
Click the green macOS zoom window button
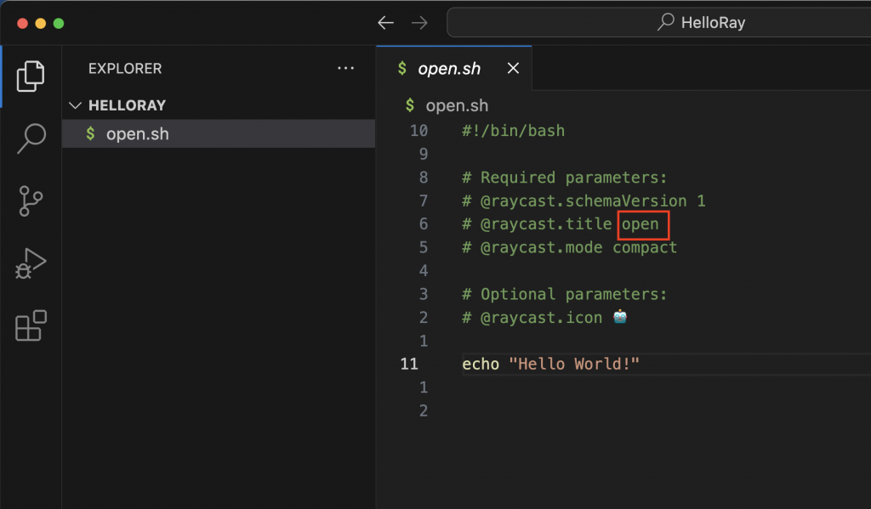59,23
